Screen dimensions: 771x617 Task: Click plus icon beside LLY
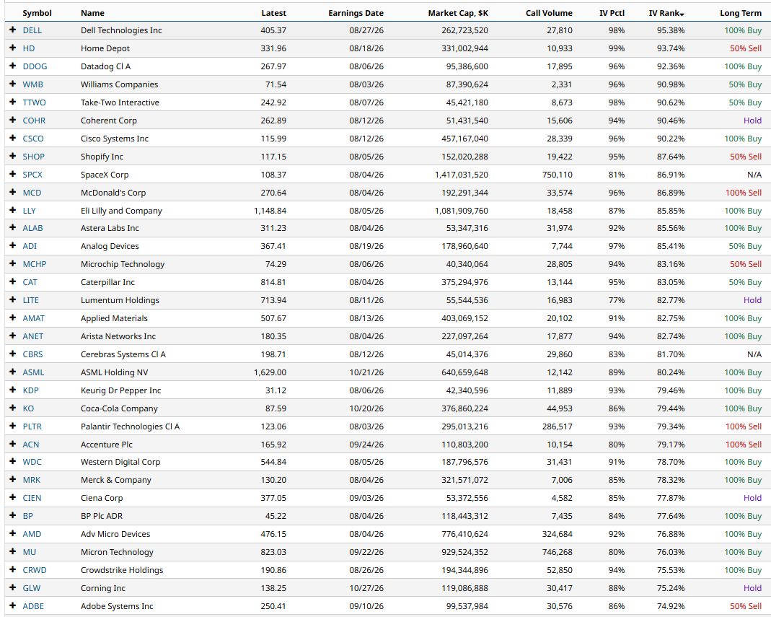coord(13,210)
